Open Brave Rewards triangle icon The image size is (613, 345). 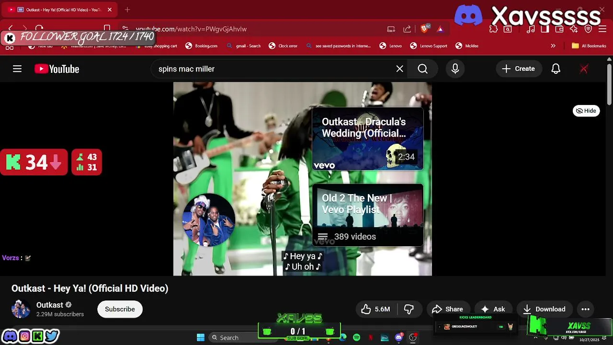pos(440,29)
